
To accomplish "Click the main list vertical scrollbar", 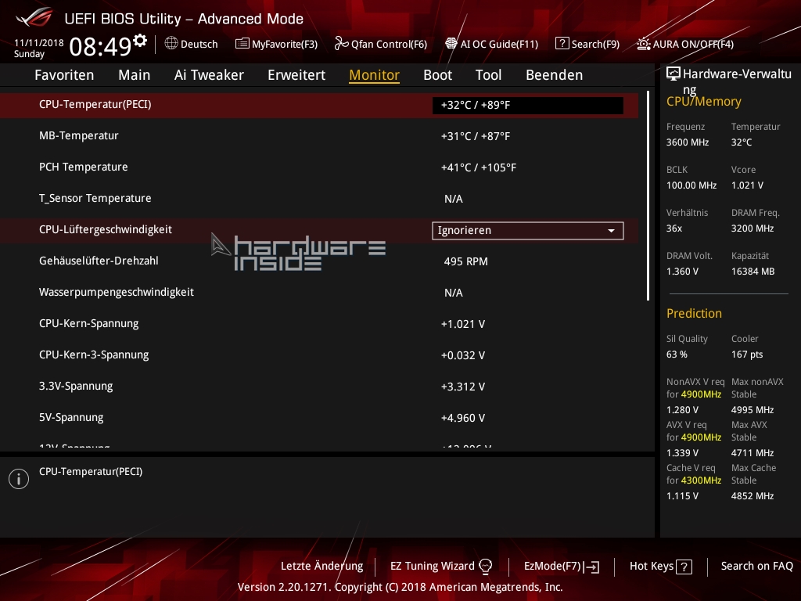I will (x=648, y=196).
